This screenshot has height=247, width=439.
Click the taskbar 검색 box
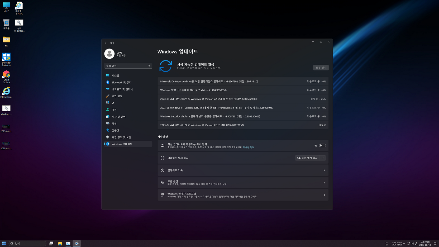pyautogui.click(x=27, y=243)
